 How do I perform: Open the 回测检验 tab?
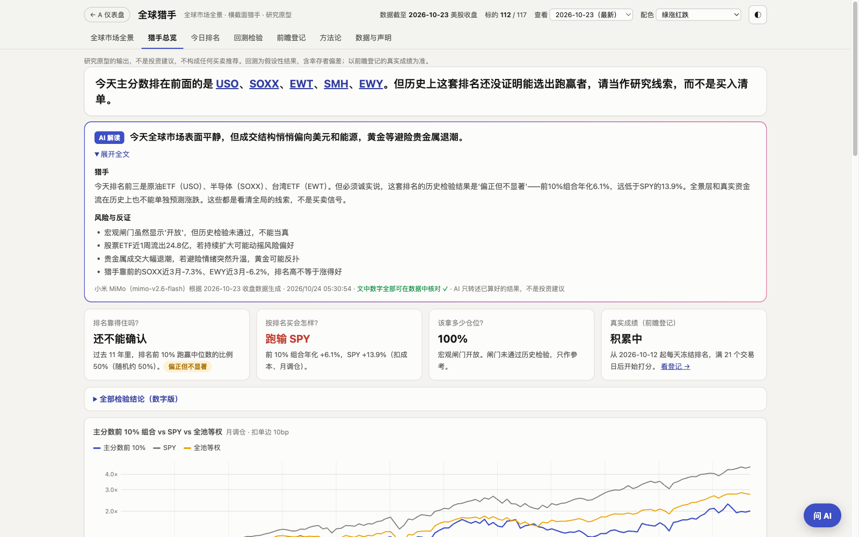coord(248,38)
